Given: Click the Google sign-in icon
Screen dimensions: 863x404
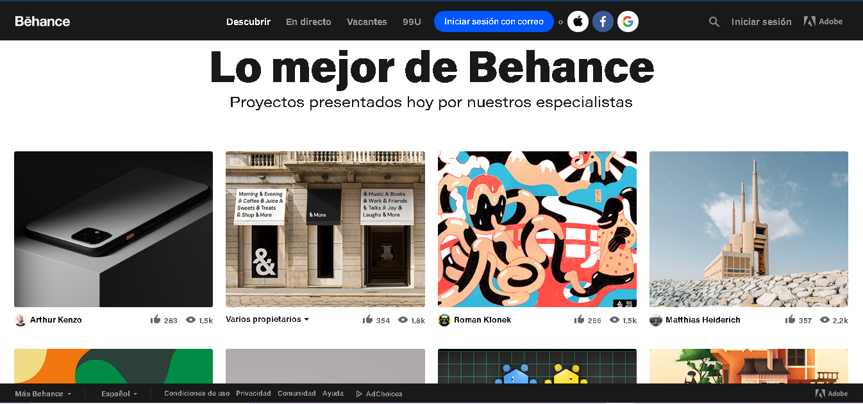Looking at the screenshot, I should [628, 22].
